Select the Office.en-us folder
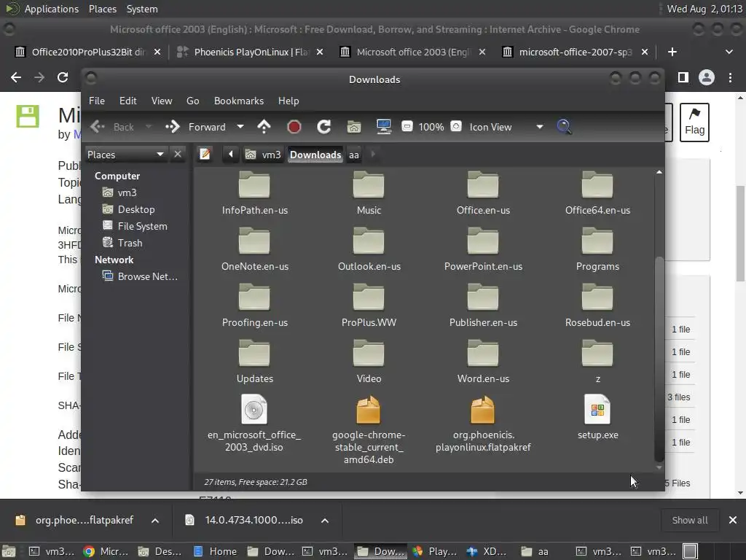This screenshot has width=746, height=560. 483,193
